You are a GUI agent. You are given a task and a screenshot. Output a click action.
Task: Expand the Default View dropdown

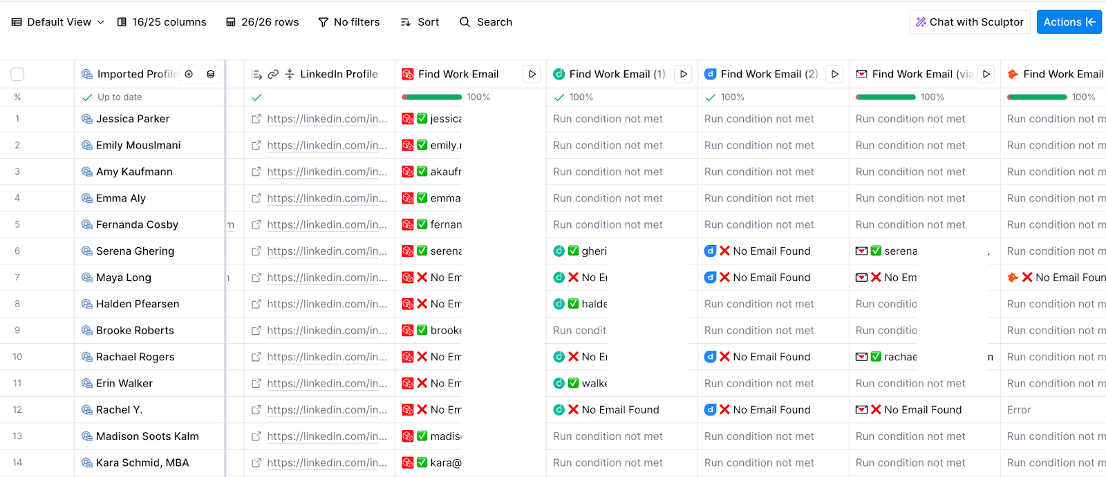pos(58,22)
